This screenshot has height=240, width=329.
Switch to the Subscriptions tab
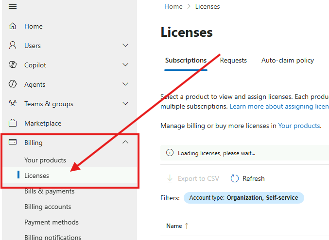(x=186, y=60)
